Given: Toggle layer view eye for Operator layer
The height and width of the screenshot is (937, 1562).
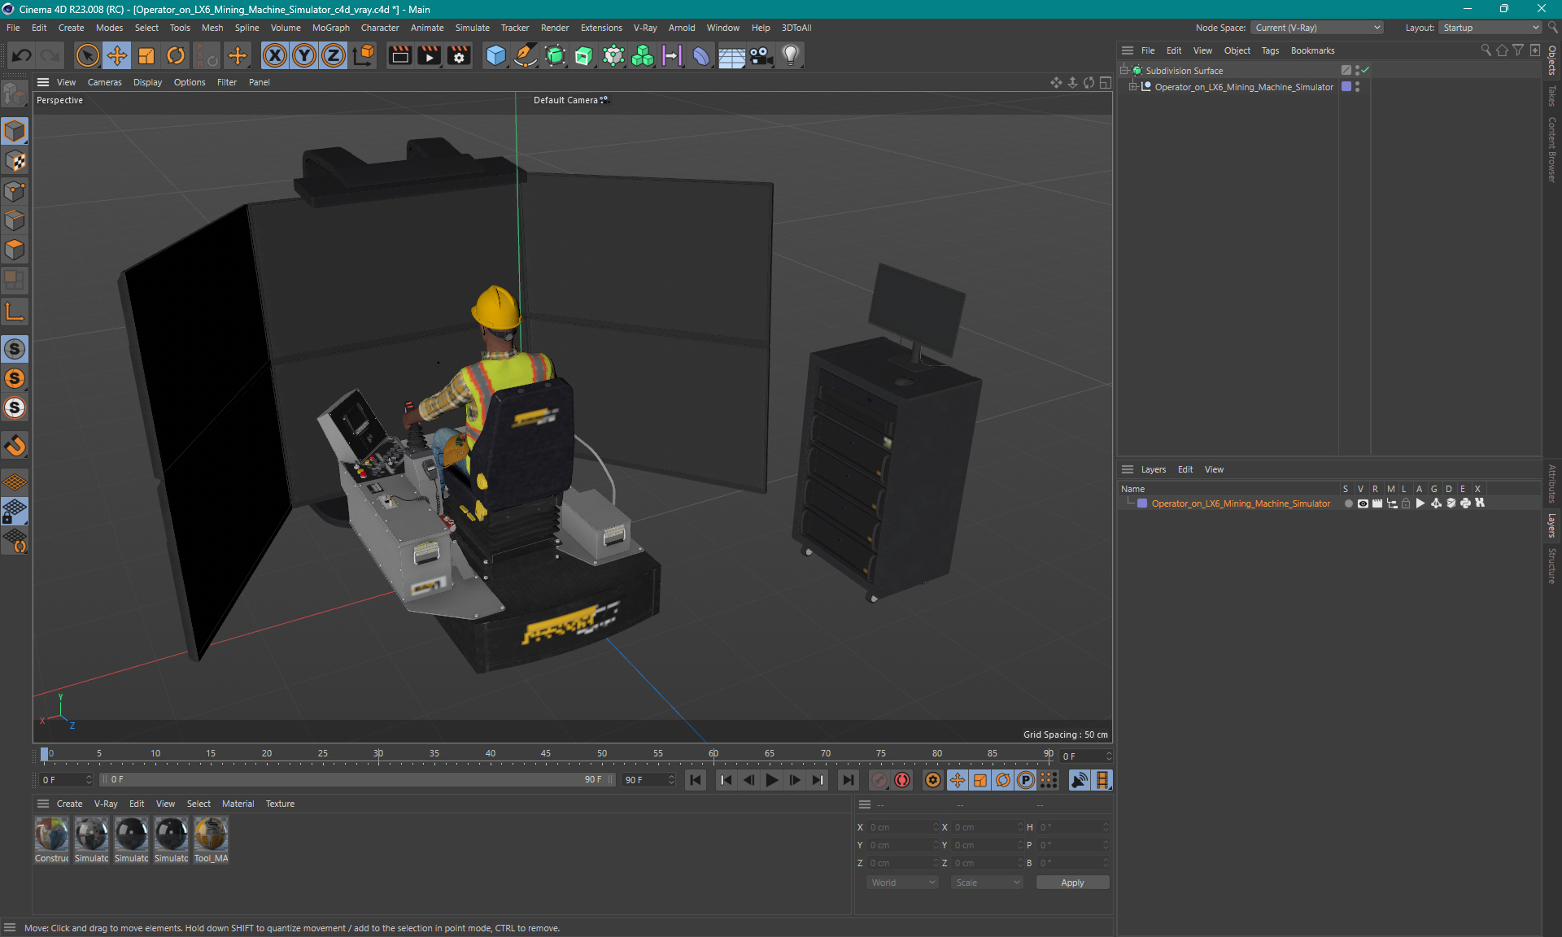Looking at the screenshot, I should pyautogui.click(x=1363, y=503).
